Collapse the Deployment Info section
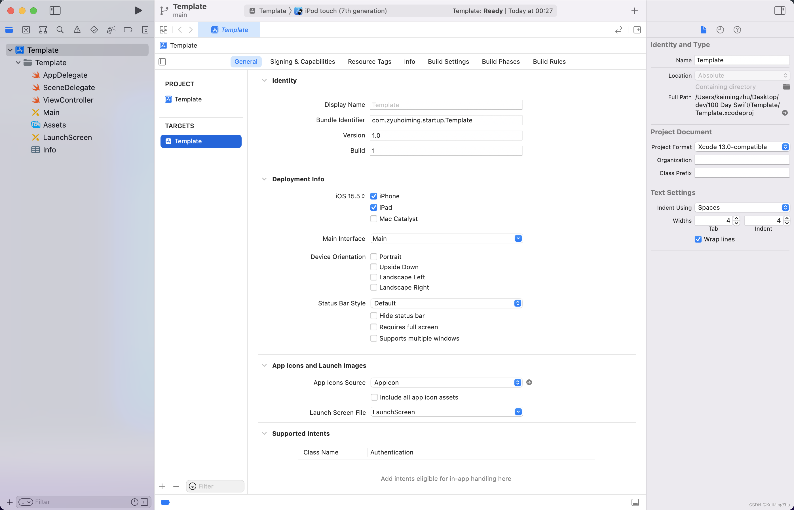 coord(264,179)
